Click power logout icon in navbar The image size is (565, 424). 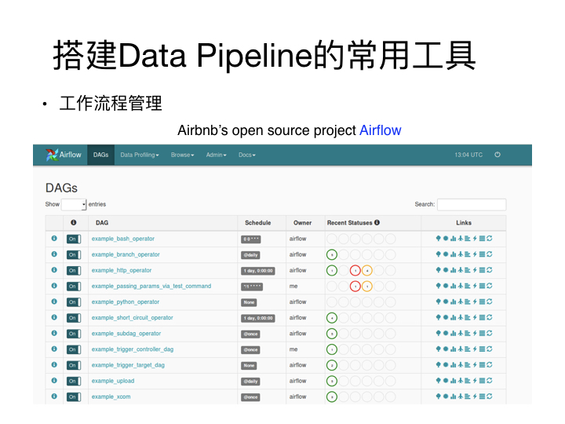498,155
